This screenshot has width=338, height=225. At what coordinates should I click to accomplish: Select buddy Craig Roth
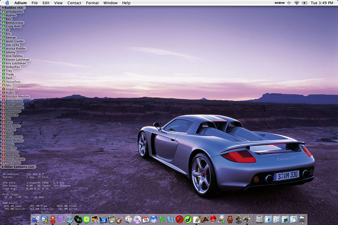(11, 27)
